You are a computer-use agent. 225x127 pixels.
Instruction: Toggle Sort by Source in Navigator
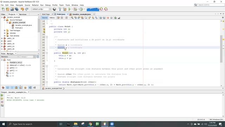click(x=34, y=87)
